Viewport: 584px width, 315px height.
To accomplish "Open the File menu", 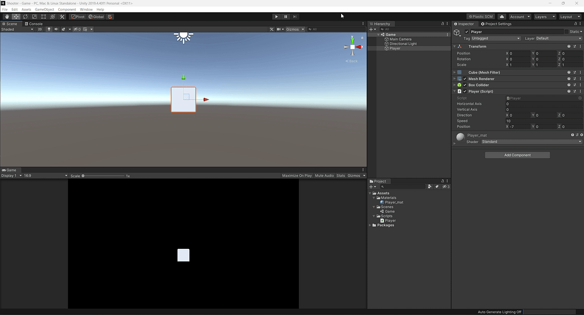I will 5,9.
